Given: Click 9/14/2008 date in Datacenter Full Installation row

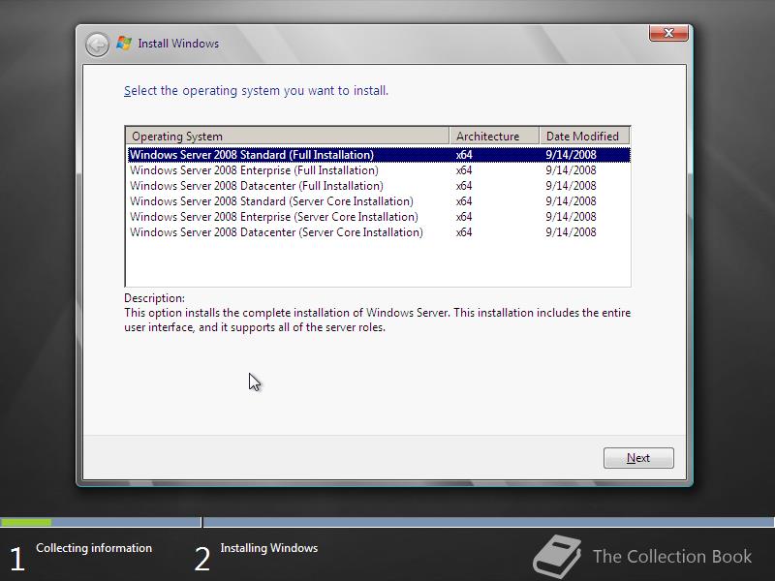Looking at the screenshot, I should point(571,186).
